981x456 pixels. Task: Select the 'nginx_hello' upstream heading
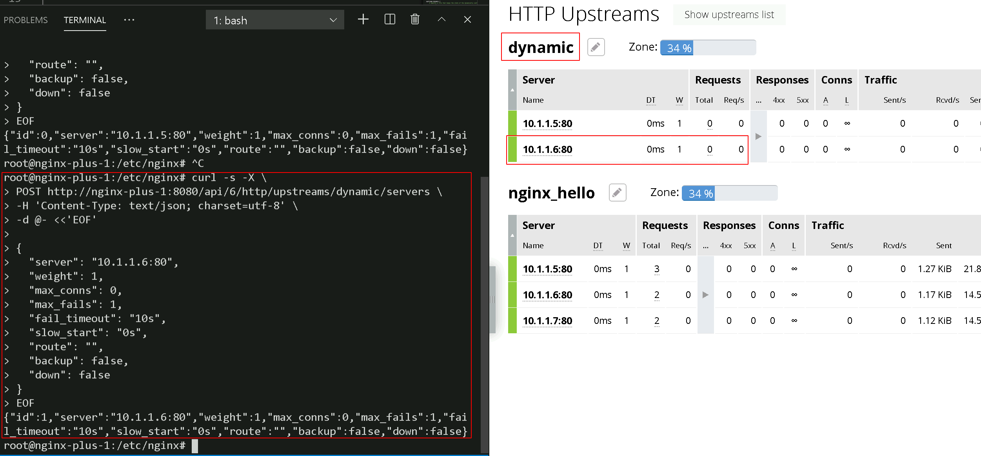(x=551, y=193)
